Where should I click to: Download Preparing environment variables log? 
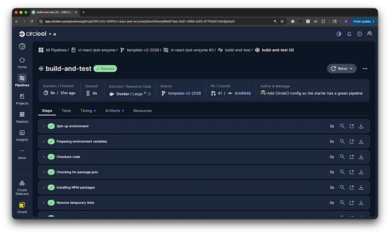point(361,142)
